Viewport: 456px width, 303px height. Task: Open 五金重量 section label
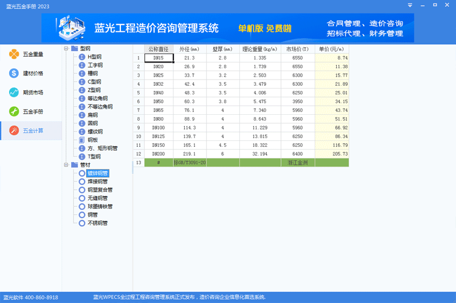point(33,54)
